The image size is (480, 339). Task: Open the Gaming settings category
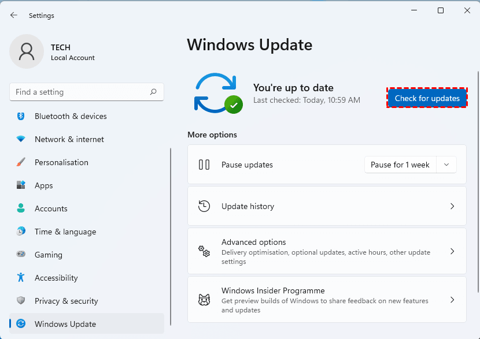[49, 255]
